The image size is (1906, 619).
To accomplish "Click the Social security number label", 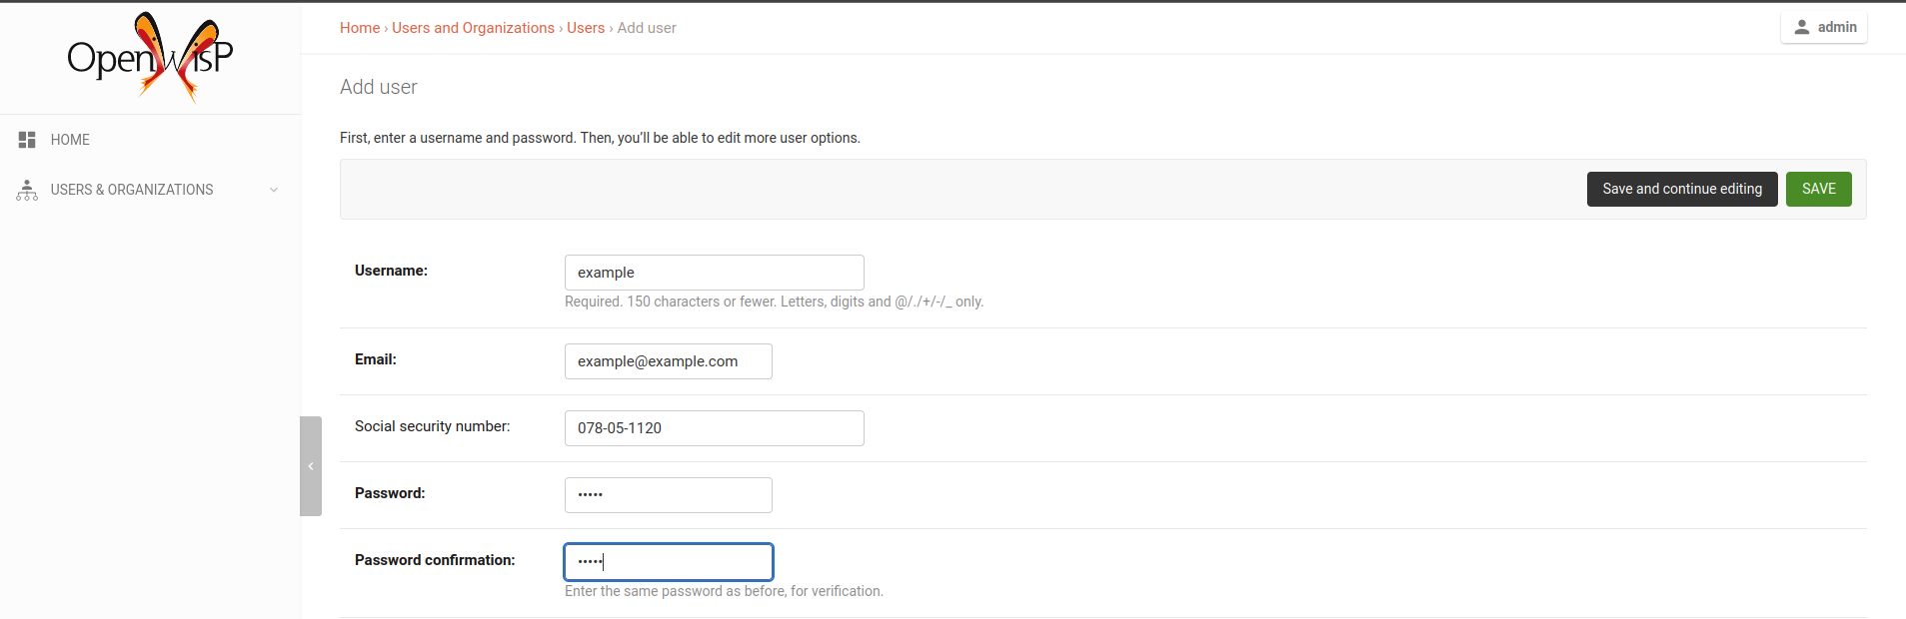I will tap(432, 426).
